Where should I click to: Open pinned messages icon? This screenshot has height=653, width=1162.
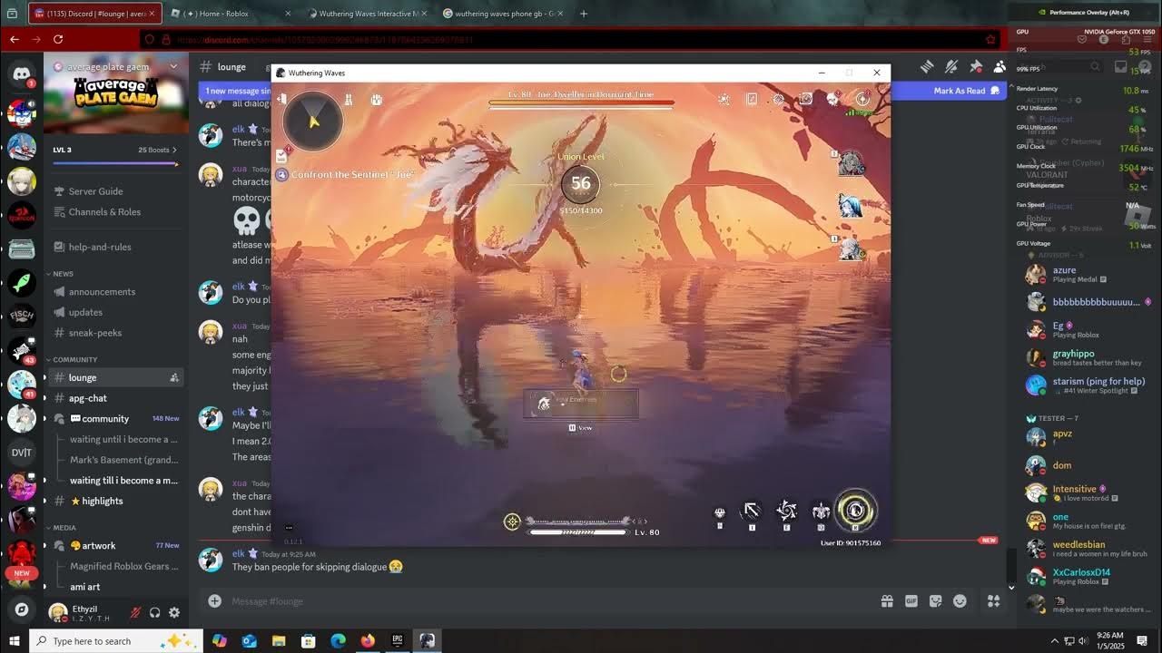pyautogui.click(x=976, y=66)
